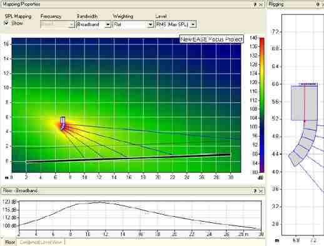Close the Floor Broadband panel

point(261,190)
